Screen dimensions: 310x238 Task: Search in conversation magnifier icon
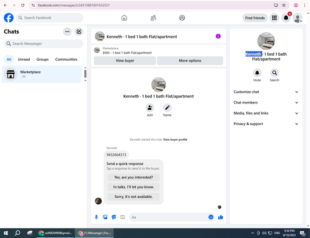click(275, 73)
